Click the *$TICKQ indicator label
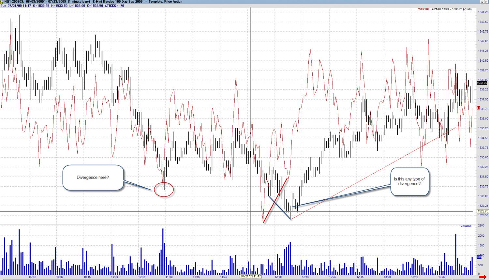 pyautogui.click(x=423, y=9)
